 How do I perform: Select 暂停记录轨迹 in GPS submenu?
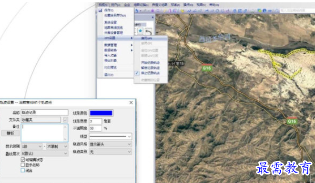click(x=151, y=68)
